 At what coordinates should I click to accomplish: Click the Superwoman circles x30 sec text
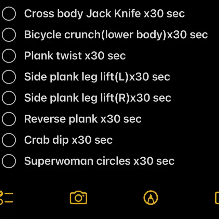[99, 161]
